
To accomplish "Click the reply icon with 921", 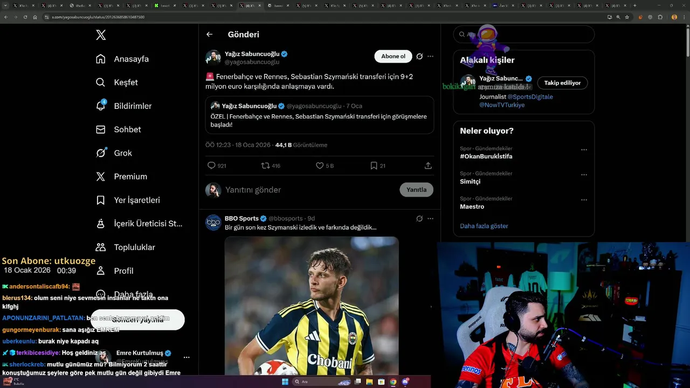I will pyautogui.click(x=212, y=165).
